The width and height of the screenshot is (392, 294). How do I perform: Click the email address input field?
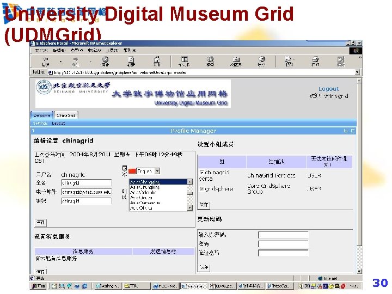click(x=86, y=192)
